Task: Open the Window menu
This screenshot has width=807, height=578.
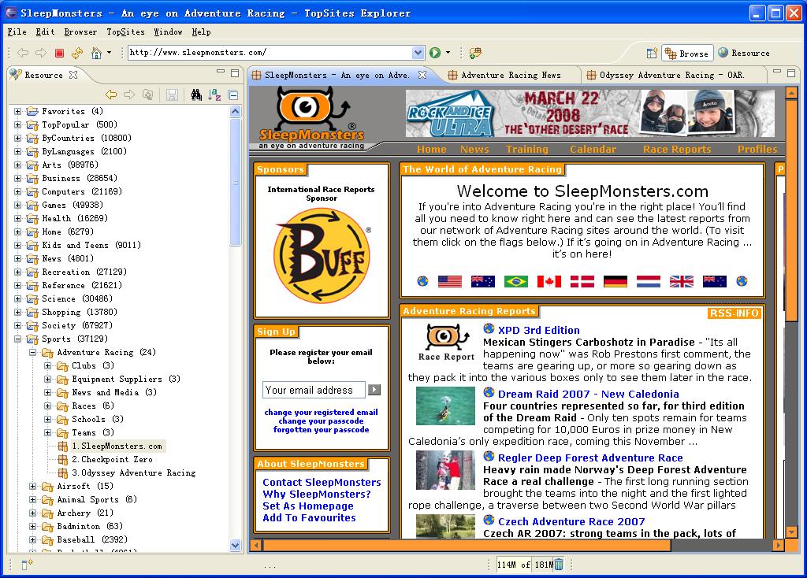Action: click(169, 31)
